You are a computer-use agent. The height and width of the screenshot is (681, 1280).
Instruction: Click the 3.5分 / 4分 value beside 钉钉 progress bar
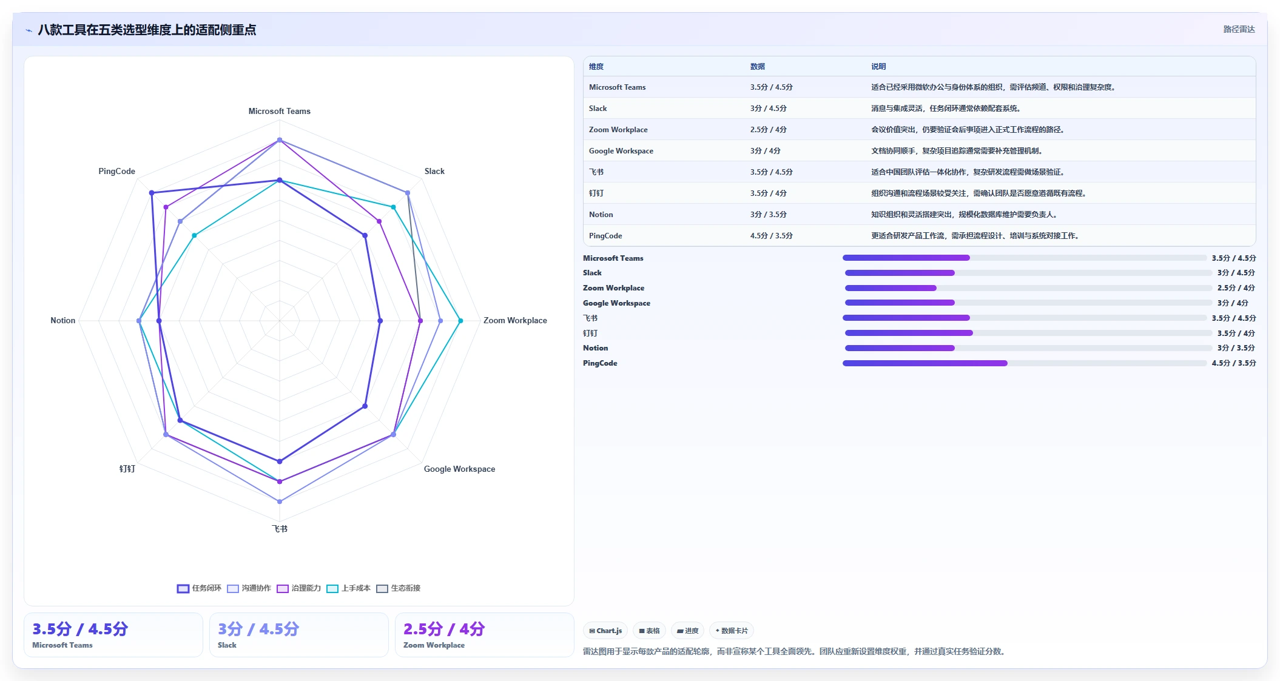(1236, 333)
